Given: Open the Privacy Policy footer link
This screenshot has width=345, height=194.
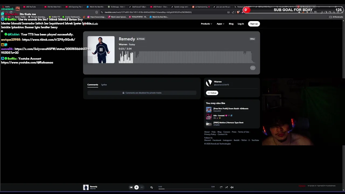Looking at the screenshot, I should [x=210, y=134].
